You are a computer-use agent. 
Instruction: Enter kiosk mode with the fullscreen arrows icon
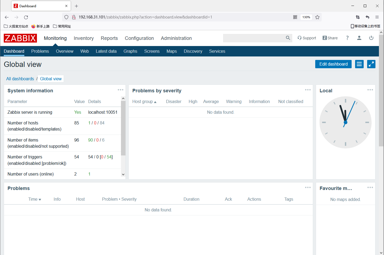click(371, 64)
